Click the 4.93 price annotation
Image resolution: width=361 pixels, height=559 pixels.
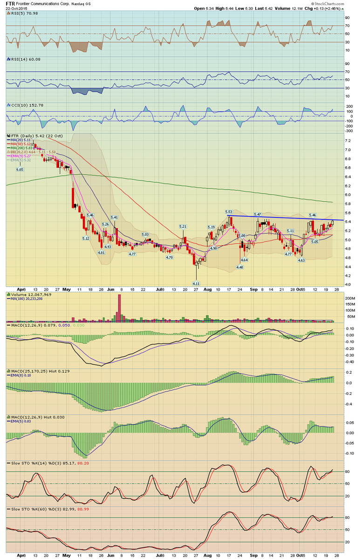pos(108,246)
